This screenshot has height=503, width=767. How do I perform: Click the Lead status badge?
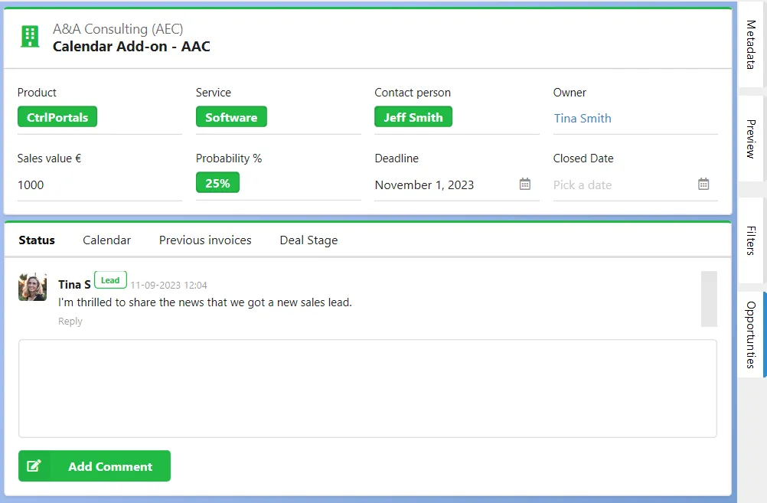[110, 280]
